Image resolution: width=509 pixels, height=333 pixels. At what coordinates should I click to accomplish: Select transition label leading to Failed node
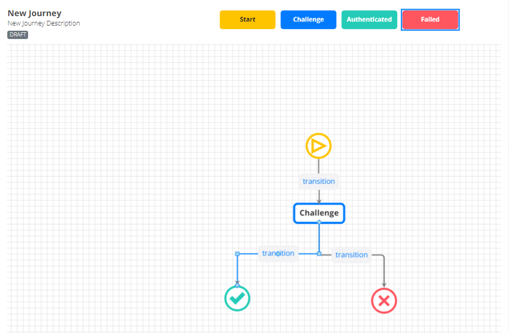tap(351, 254)
